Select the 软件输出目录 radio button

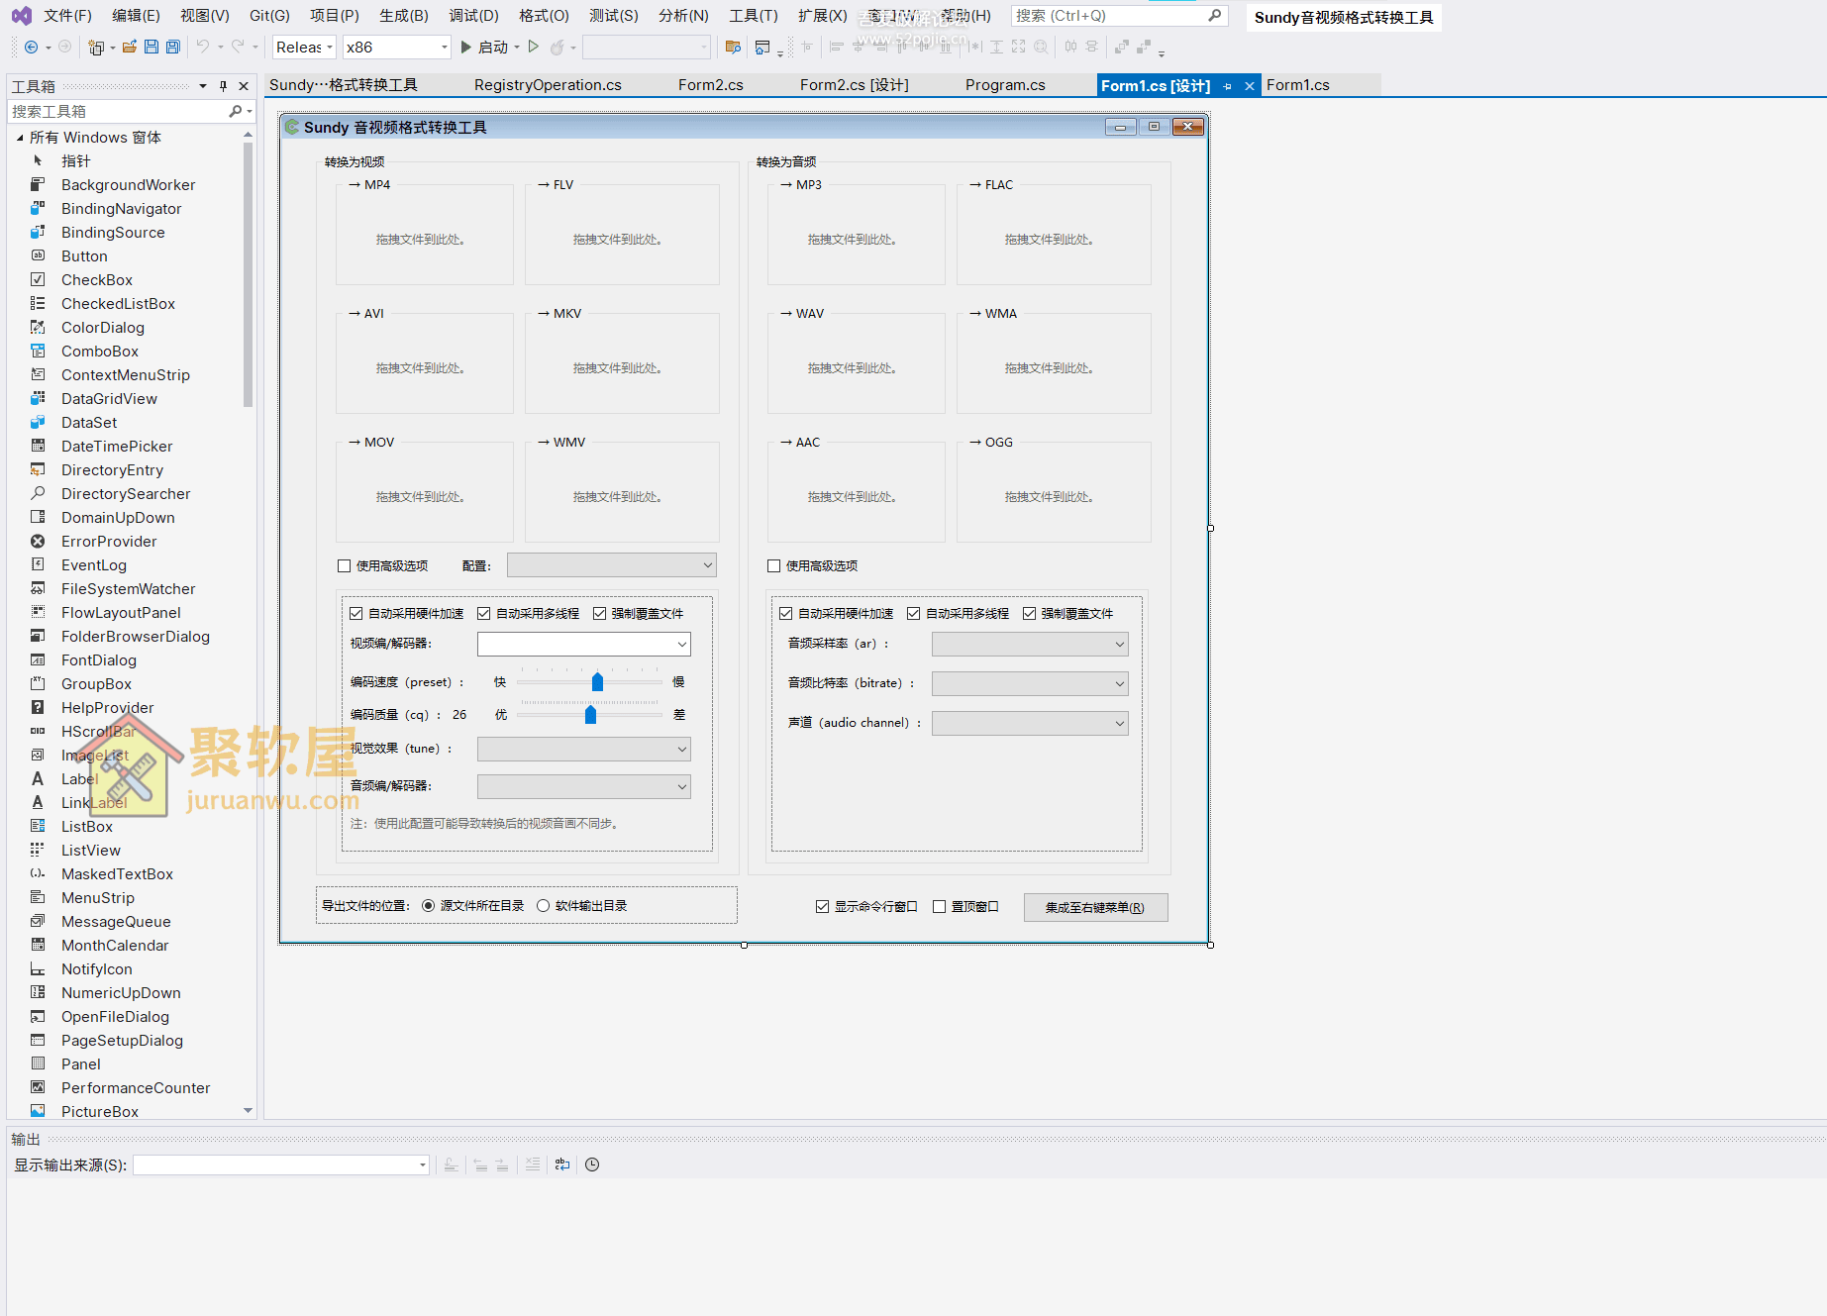(544, 906)
